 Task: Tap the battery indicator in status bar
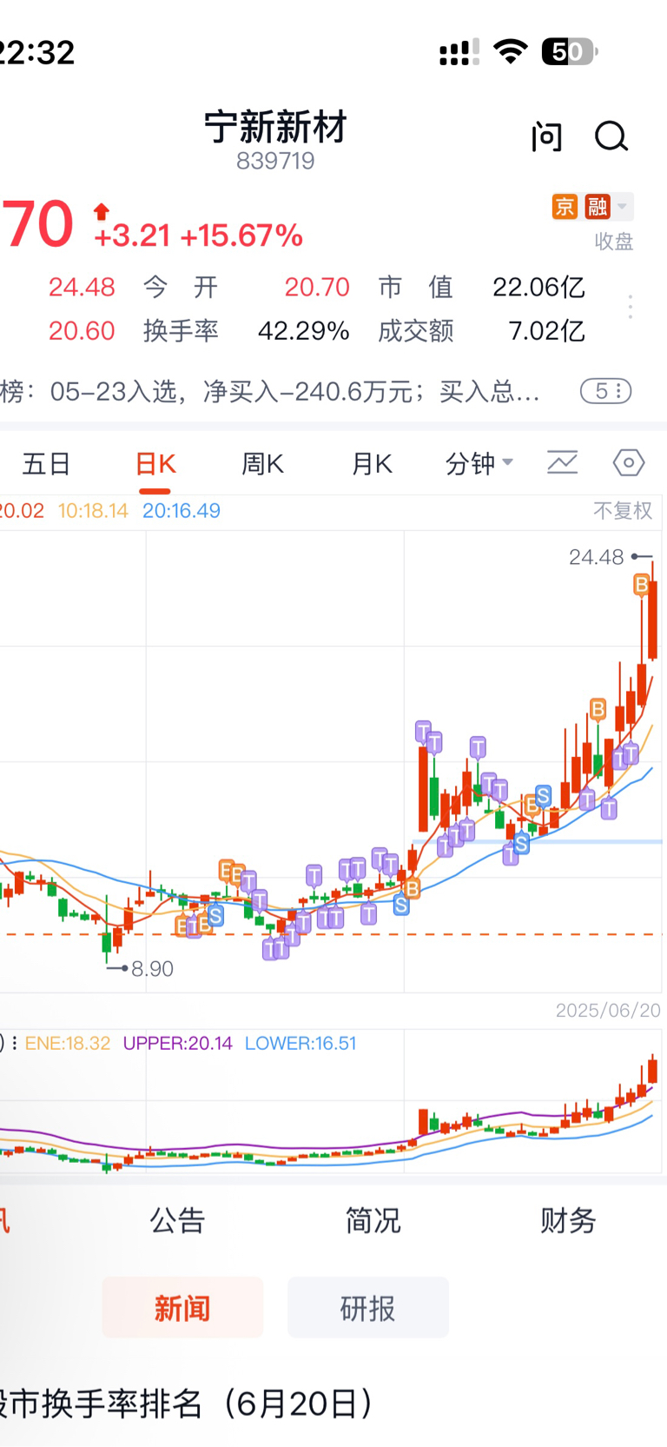pos(570,52)
